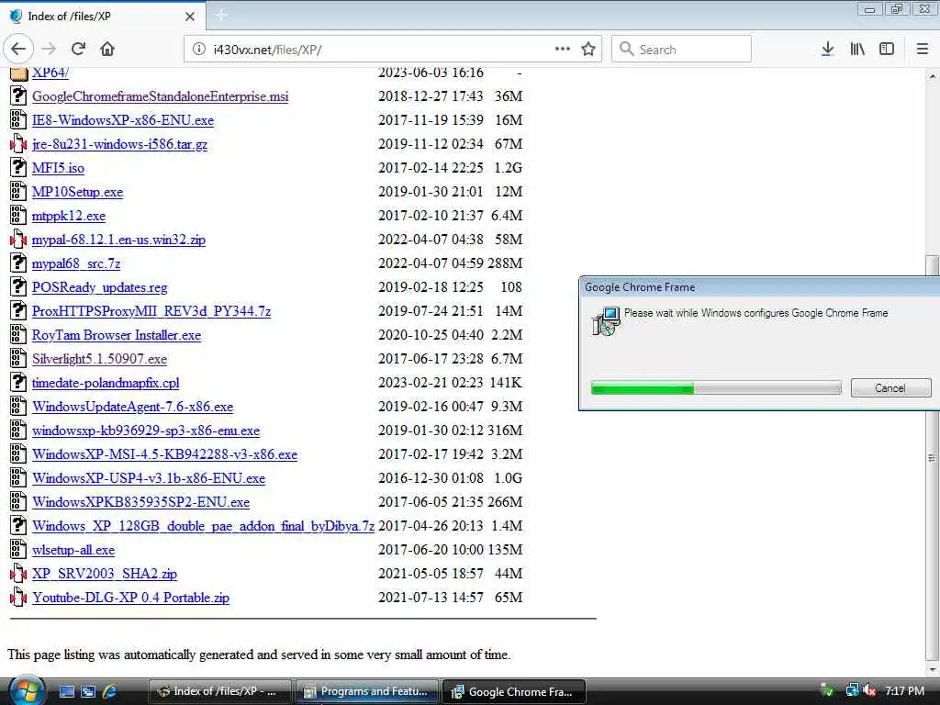The image size is (940, 705).
Task: Close the Index of /files/XP tab
Action: (190, 17)
